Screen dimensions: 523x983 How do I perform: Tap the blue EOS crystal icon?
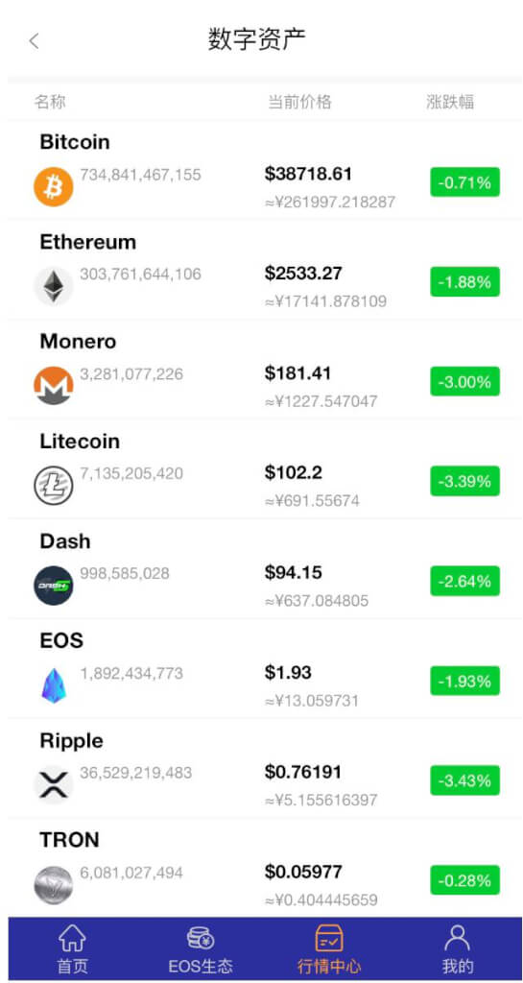click(53, 685)
